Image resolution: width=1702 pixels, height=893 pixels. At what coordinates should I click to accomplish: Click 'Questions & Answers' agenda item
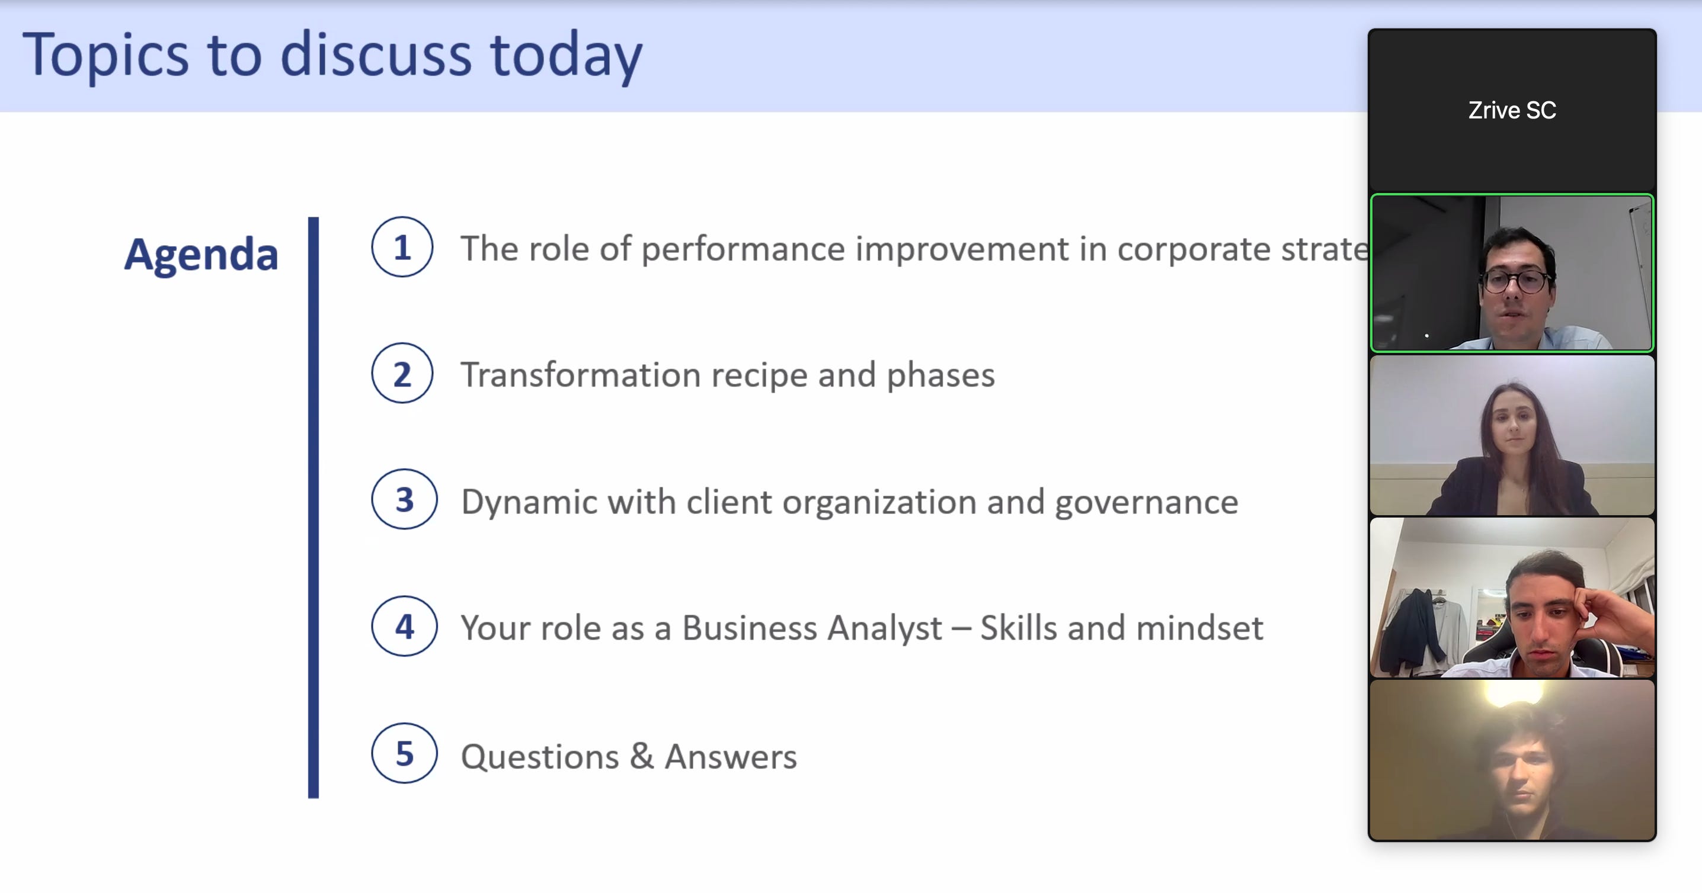pos(629,756)
